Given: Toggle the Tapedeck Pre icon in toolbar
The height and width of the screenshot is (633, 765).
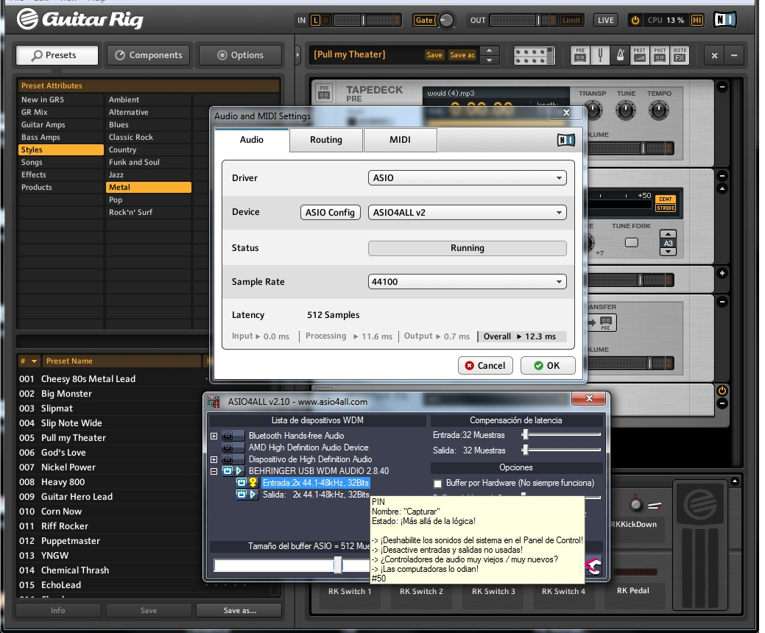Looking at the screenshot, I should 580,55.
